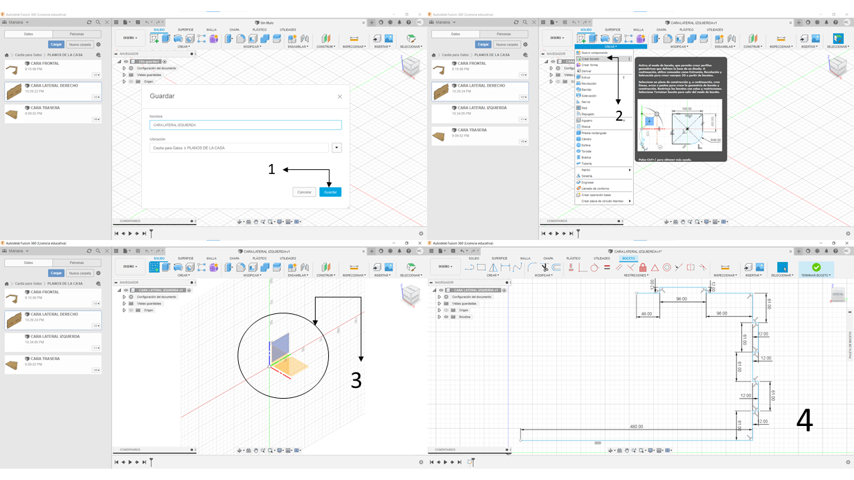Image resolution: width=854 pixels, height=480 pixels.
Task: Expand Bocetos folder in sketch window browser
Action: pyautogui.click(x=439, y=317)
